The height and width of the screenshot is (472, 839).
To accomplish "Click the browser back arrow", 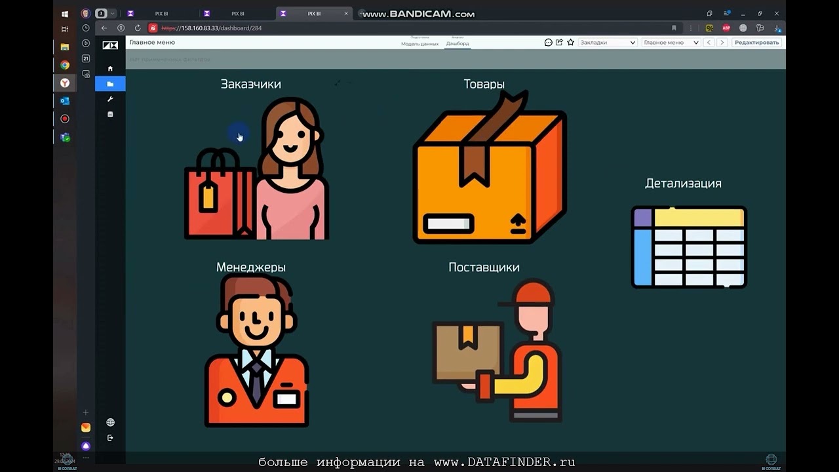I will pos(104,28).
